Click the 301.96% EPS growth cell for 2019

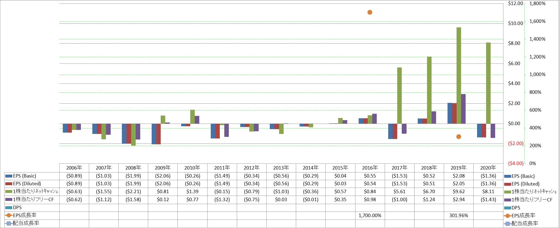tap(459, 216)
